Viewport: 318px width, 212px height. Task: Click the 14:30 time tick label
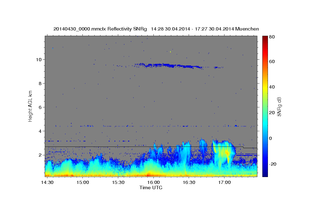point(48,183)
